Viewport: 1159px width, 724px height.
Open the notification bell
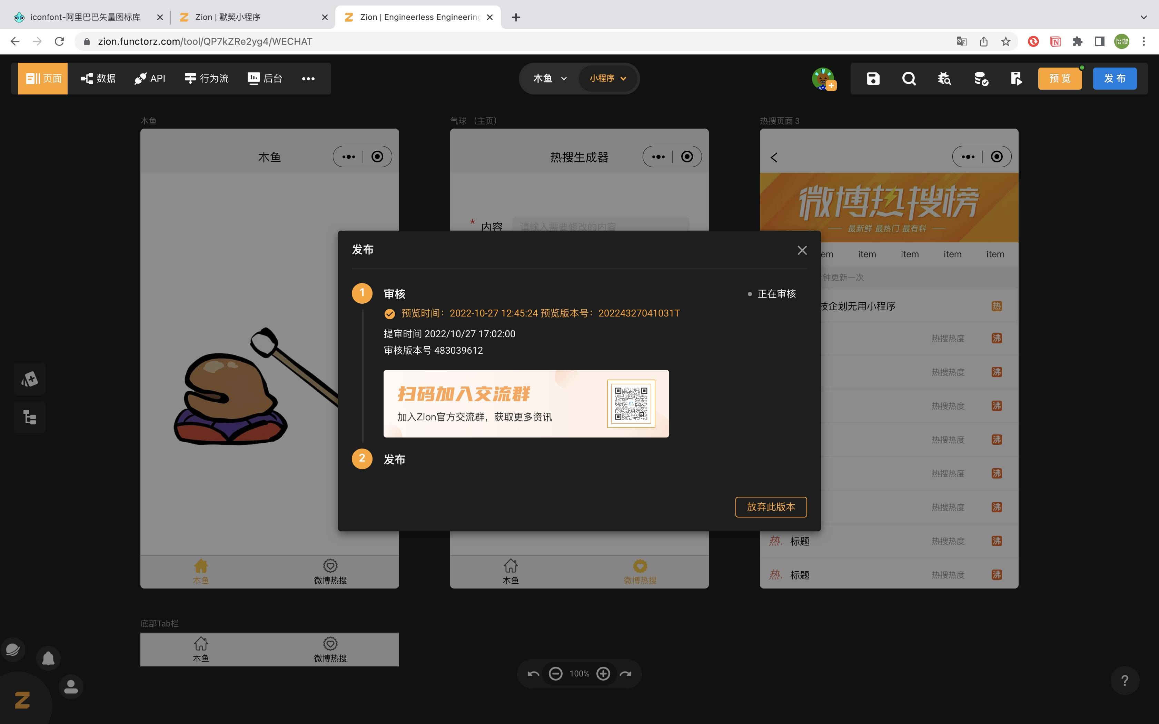(x=48, y=658)
